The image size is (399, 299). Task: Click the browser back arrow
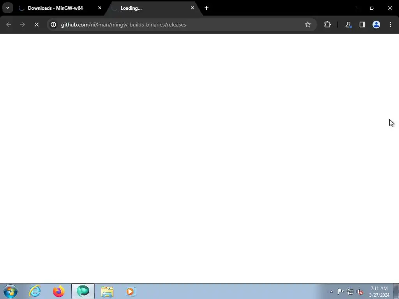[9, 25]
